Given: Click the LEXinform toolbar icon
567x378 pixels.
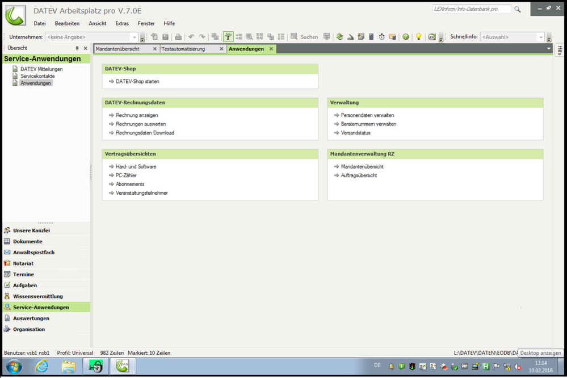Looking at the screenshot, I should coord(432,36).
